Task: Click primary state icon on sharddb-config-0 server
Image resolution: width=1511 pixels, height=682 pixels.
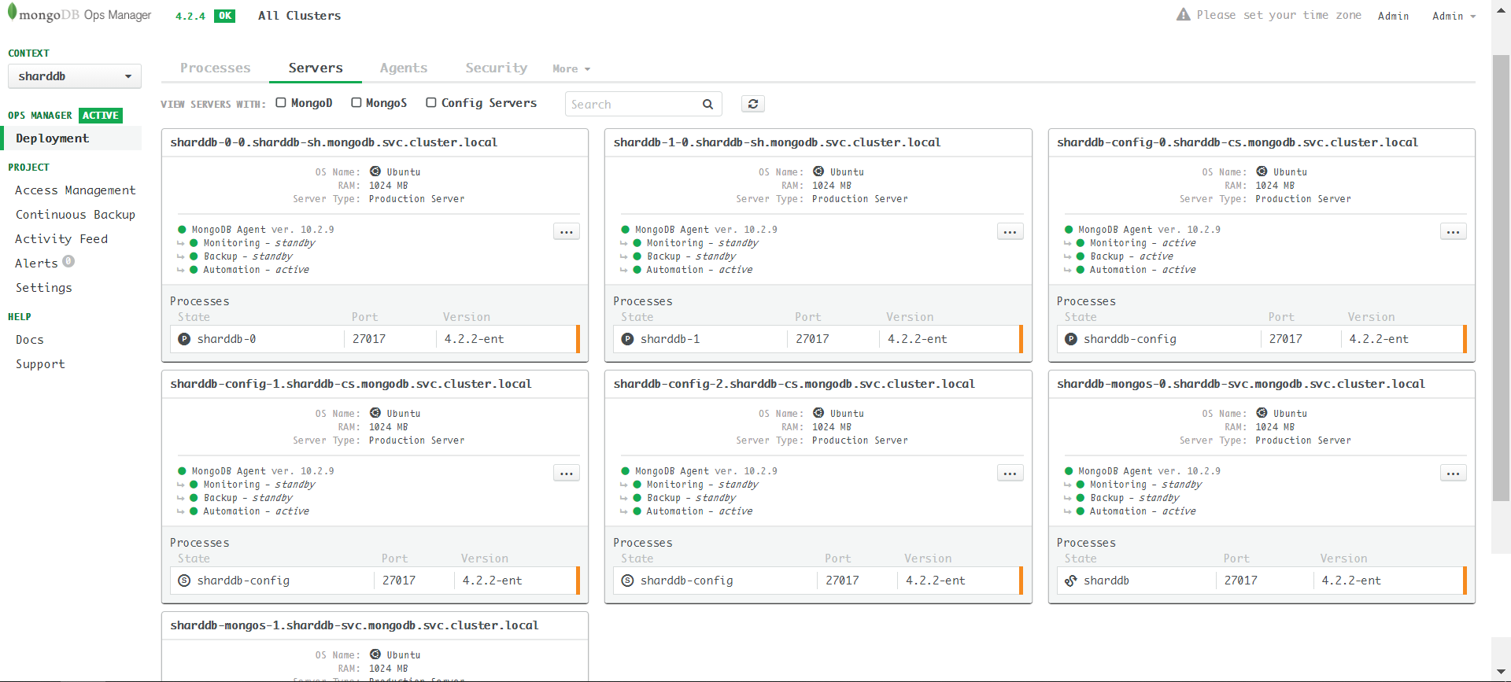Action: coord(1070,339)
